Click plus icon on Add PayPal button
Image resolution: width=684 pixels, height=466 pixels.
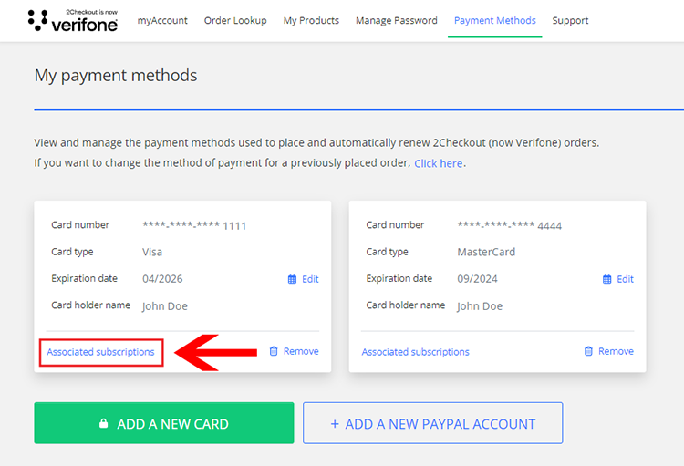pos(335,424)
